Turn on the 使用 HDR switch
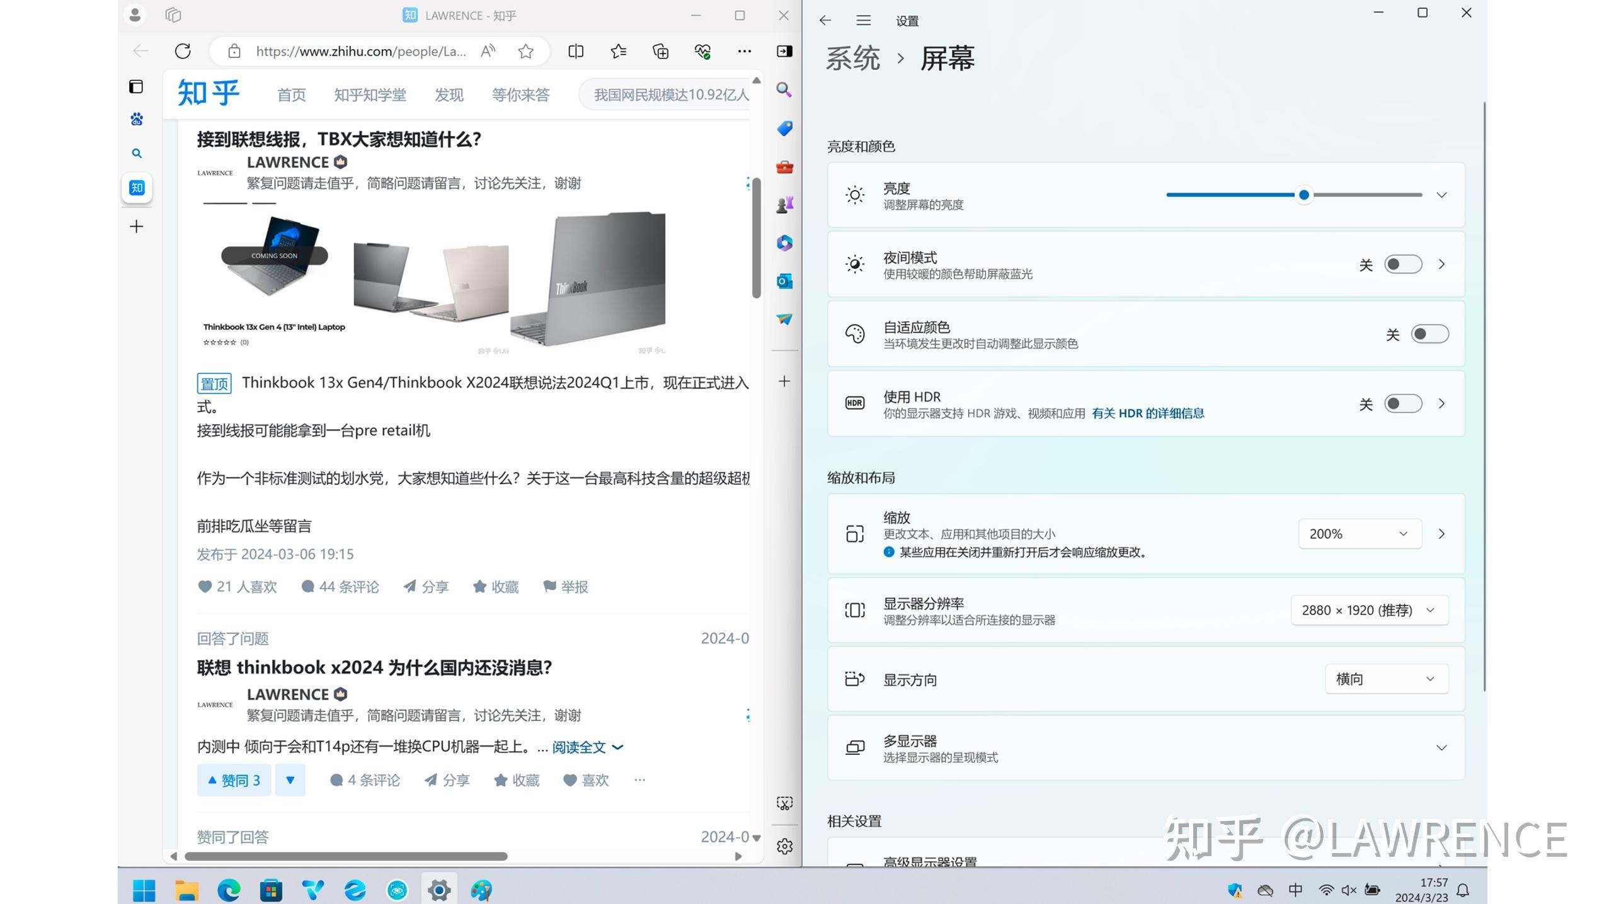 point(1403,404)
